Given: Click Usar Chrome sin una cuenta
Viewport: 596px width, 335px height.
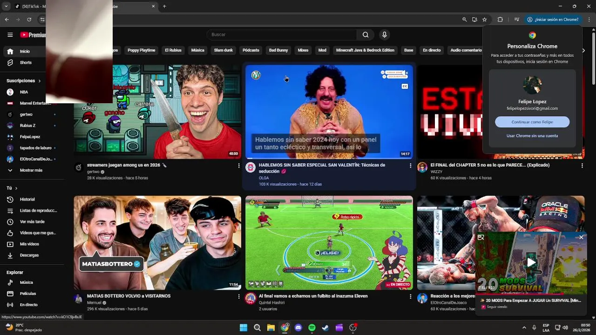Looking at the screenshot, I should point(532,136).
